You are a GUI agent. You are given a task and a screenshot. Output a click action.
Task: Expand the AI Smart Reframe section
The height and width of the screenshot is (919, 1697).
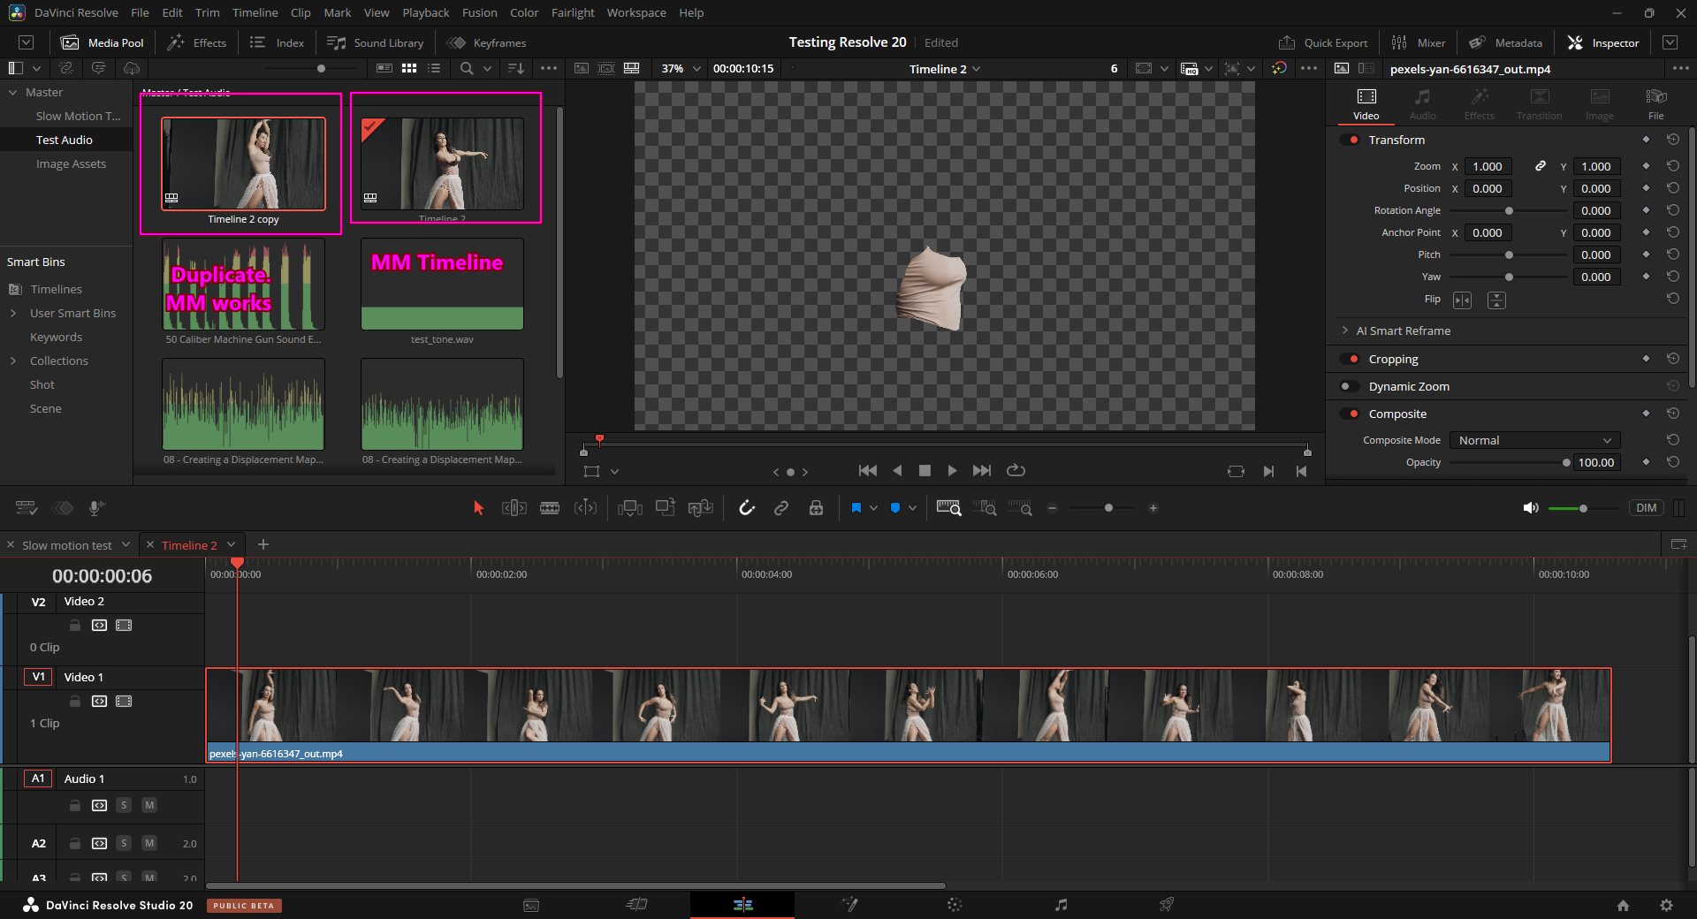coord(1345,330)
